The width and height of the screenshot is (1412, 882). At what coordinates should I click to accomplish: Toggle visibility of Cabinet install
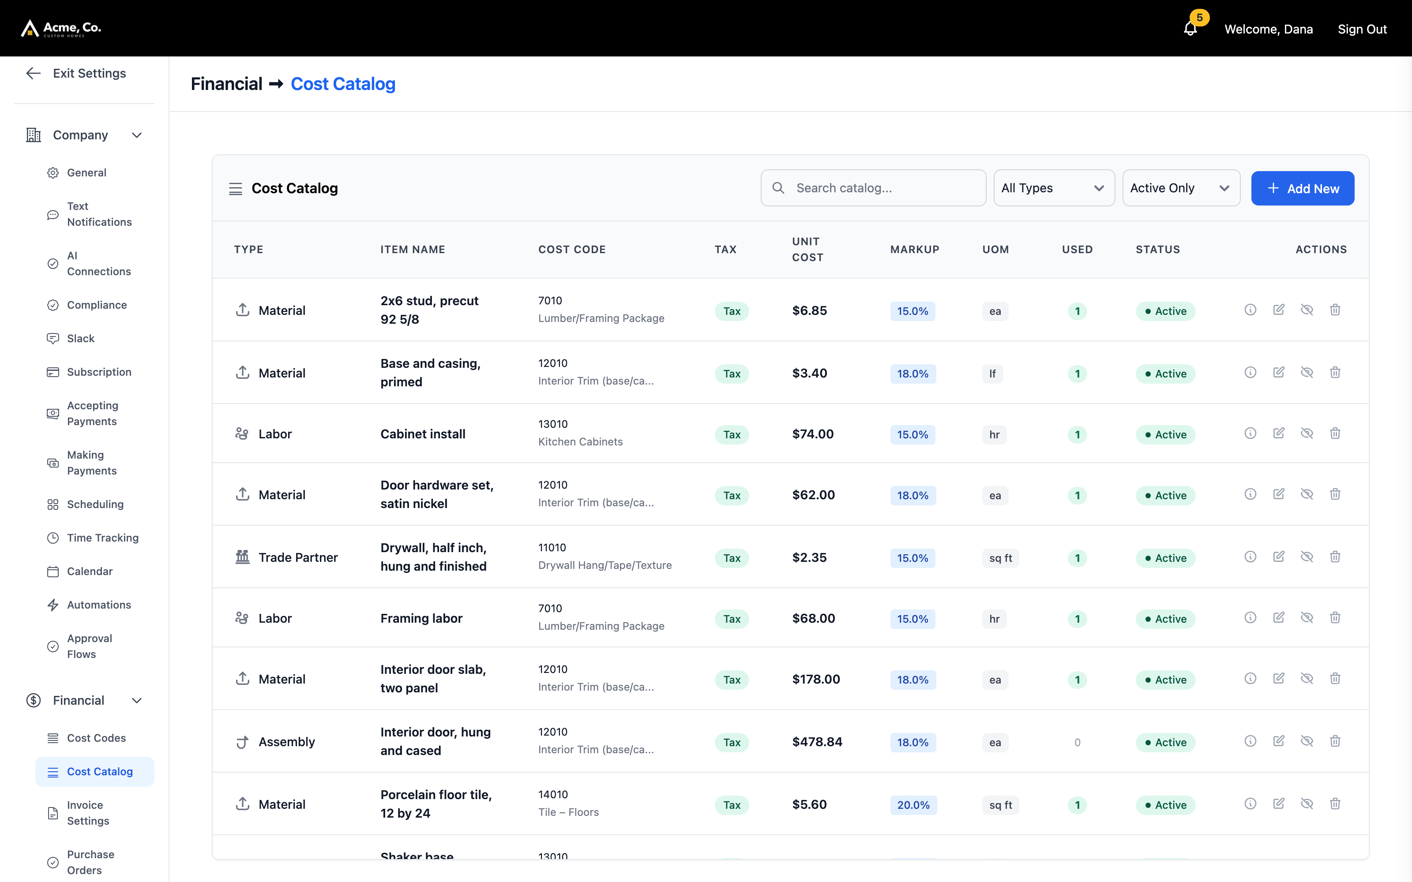coord(1307,434)
